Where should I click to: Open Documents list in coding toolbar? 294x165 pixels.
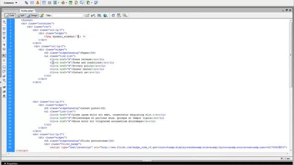pyautogui.click(x=4, y=22)
